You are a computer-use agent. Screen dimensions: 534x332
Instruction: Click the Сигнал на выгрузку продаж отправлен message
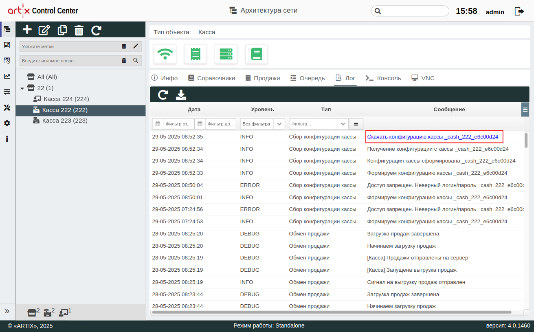tap(416, 282)
